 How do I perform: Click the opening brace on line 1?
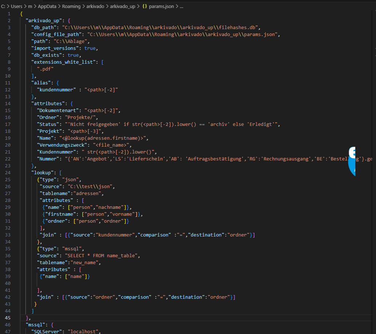21,14
